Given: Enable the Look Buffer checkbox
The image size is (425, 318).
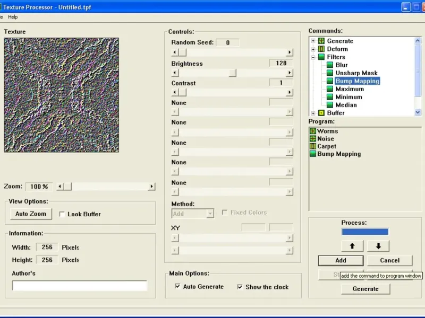Looking at the screenshot, I should [x=62, y=214].
